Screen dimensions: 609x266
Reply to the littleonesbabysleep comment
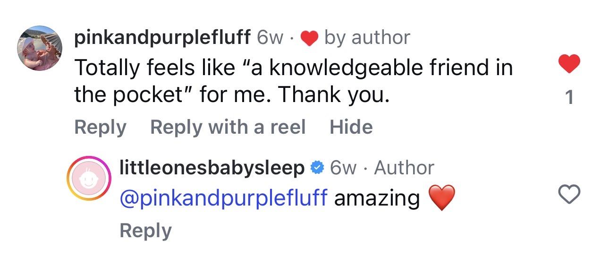click(145, 231)
